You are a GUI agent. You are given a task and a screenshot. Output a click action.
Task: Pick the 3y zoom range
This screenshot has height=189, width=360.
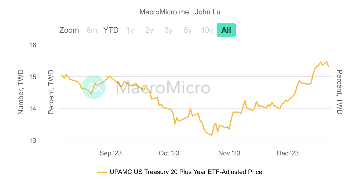[168, 30]
